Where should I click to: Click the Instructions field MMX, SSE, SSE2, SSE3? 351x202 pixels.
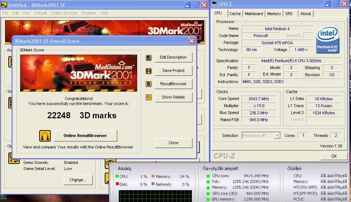[291, 82]
